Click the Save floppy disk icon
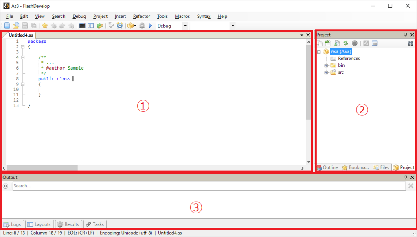The height and width of the screenshot is (237, 417). pos(25,26)
